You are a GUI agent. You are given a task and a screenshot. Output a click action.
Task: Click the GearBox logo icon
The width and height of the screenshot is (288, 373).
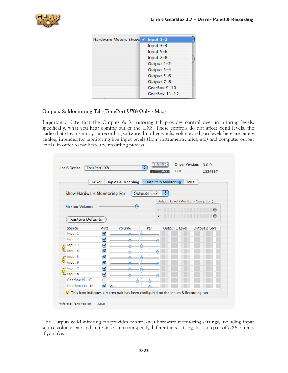tap(48, 21)
